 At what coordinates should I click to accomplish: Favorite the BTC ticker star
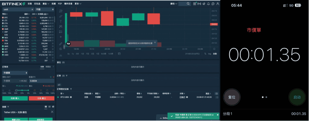point(53,18)
